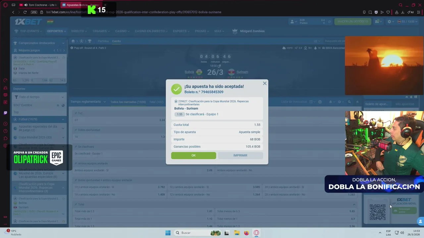
Task: Click the Midgard Zombies promo link
Action: click(x=248, y=31)
